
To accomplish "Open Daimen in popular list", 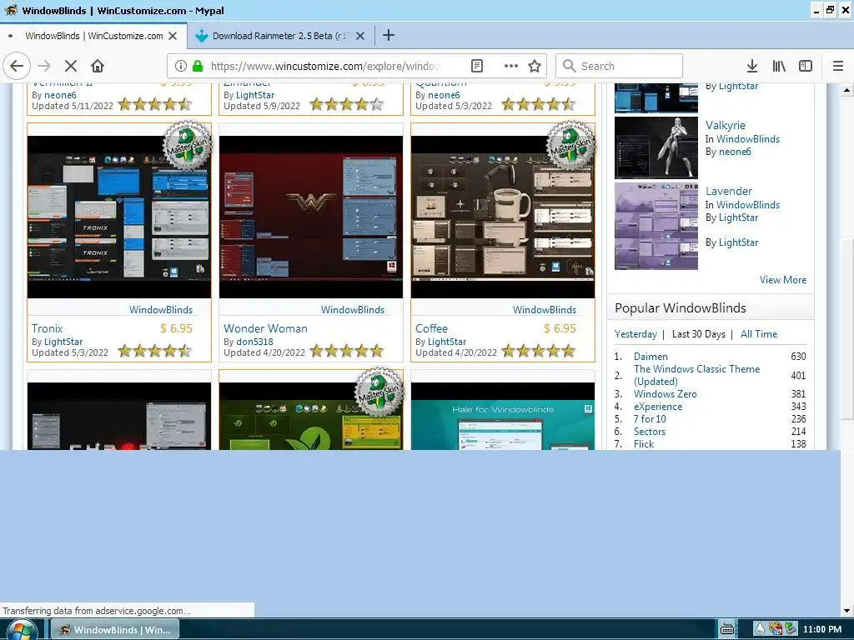I will pyautogui.click(x=651, y=357).
